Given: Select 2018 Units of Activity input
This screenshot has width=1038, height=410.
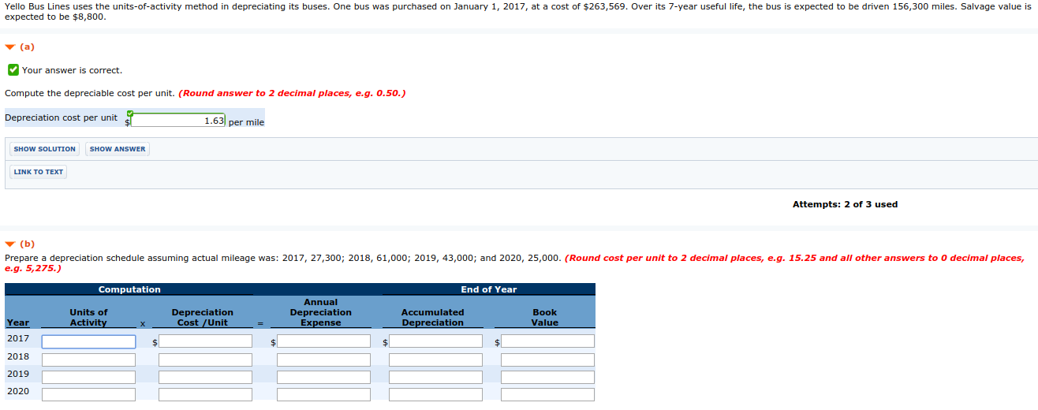Looking at the screenshot, I should pos(89,360).
